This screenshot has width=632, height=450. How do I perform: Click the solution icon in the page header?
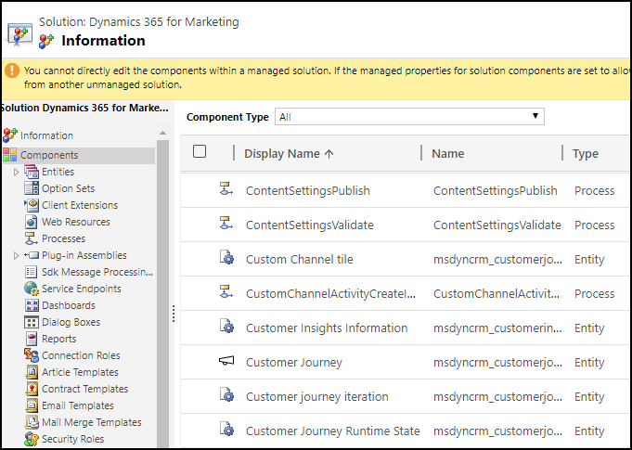click(x=19, y=33)
